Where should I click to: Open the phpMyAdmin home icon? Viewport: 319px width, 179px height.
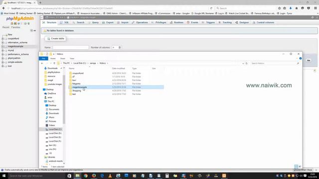click(12, 23)
